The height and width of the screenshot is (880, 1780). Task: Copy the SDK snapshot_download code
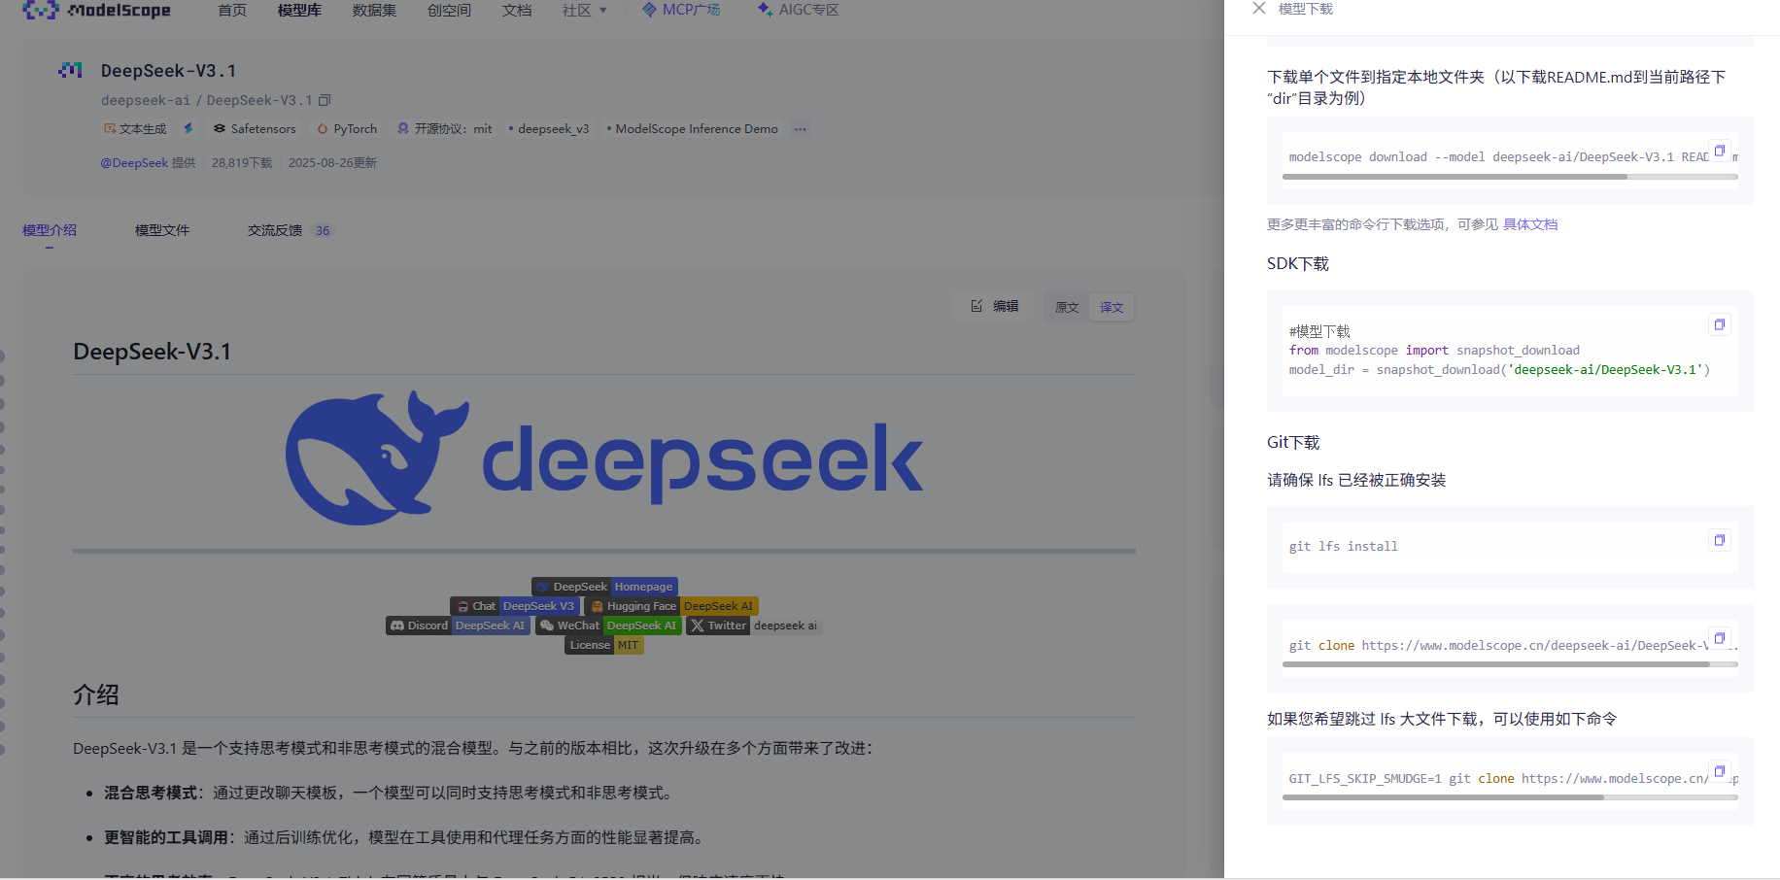click(x=1720, y=324)
